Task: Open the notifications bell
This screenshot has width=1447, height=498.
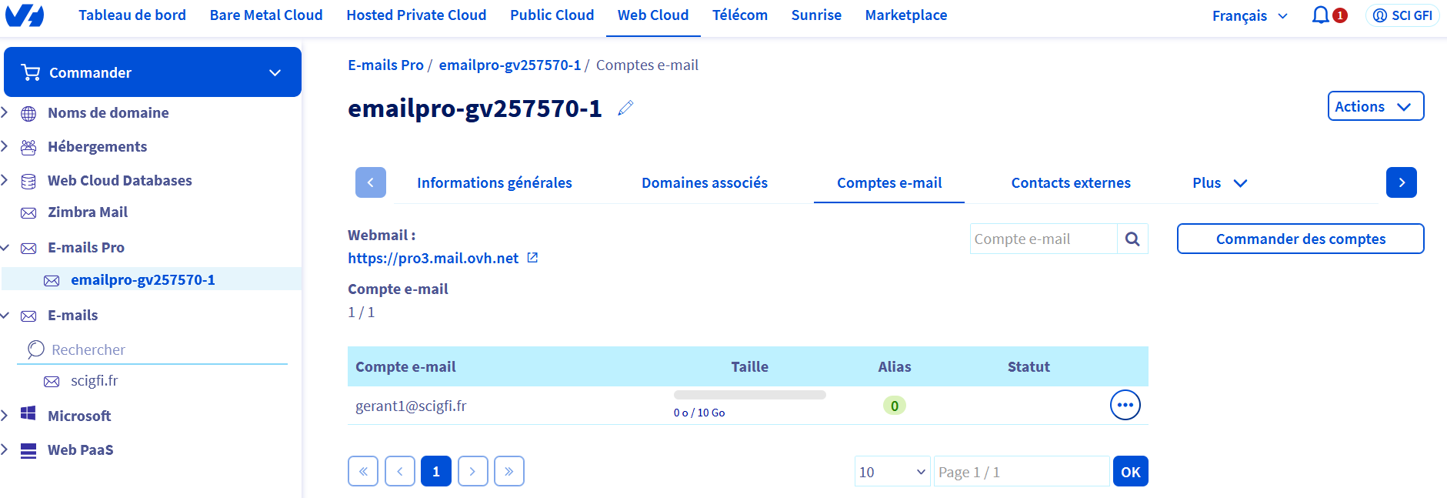Action: [1321, 15]
